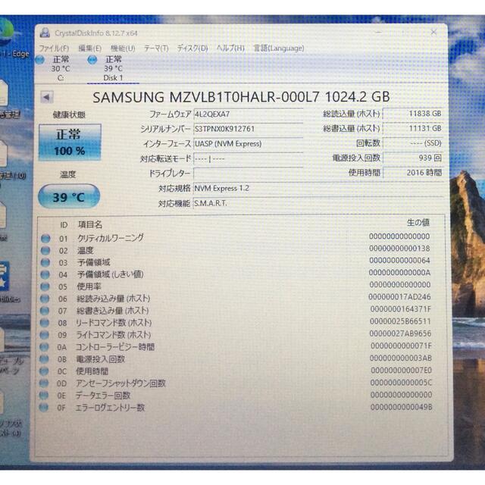Click the total host writes value 11131 GB
This screenshot has height=485, width=485.
pos(413,128)
